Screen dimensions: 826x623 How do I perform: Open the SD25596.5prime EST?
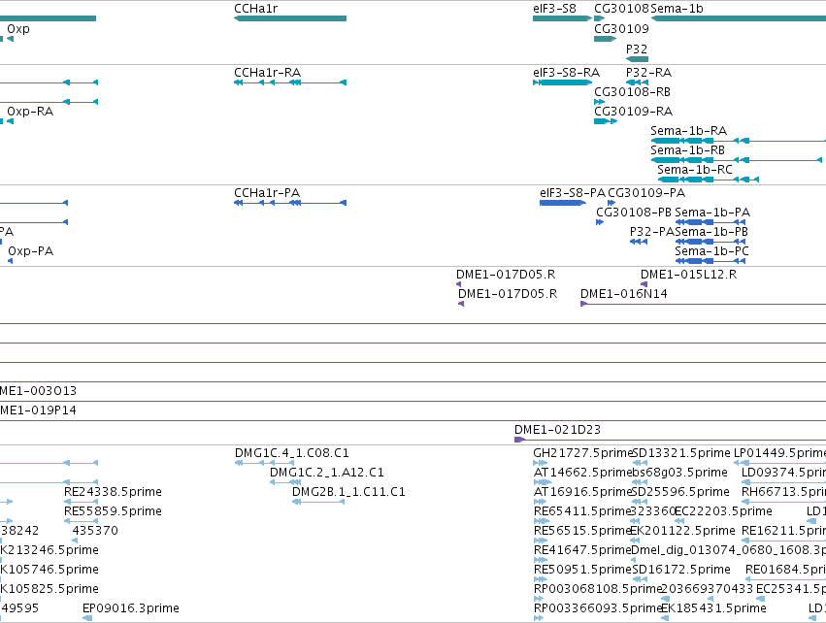[640, 502]
